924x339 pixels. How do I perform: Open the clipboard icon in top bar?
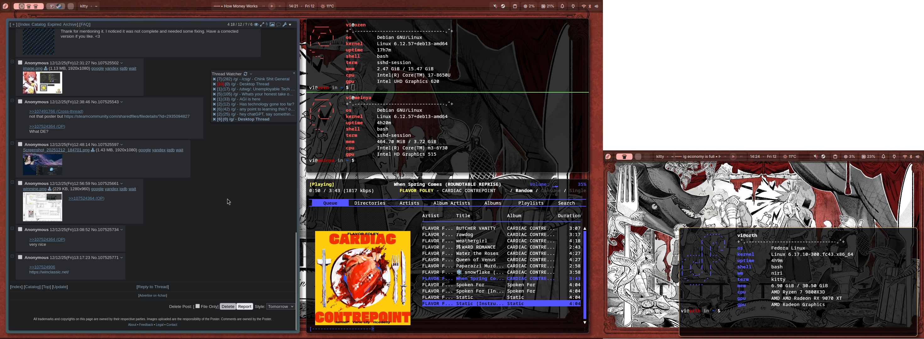(515, 6)
